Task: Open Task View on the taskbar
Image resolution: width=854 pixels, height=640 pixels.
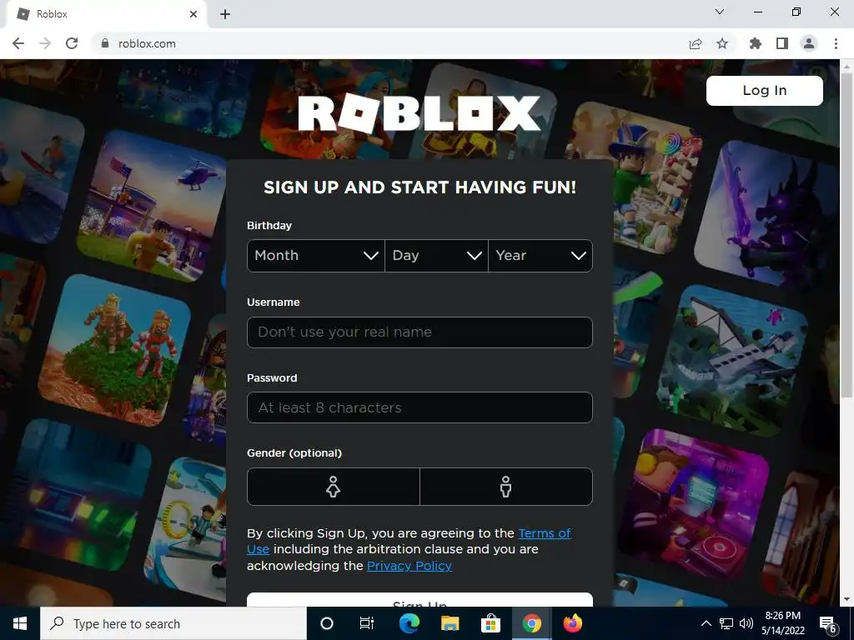Action: pyautogui.click(x=367, y=623)
